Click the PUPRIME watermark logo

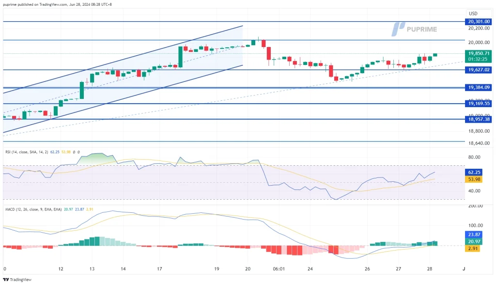point(414,29)
